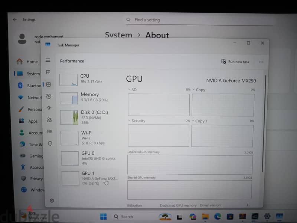Open the Windows Start menu
This screenshot has width=297, height=223.
pos(104,216)
